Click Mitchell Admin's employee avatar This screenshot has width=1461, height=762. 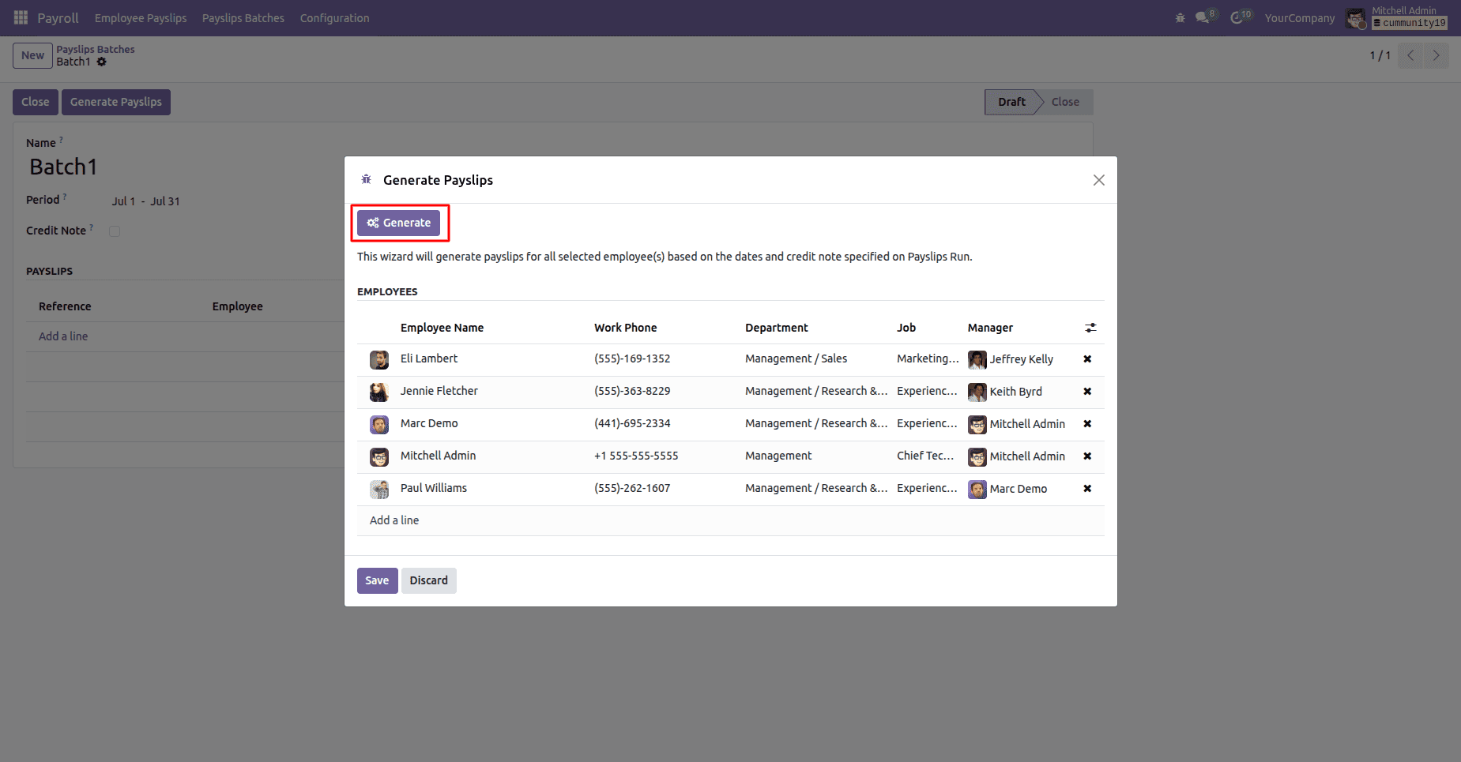(x=379, y=457)
